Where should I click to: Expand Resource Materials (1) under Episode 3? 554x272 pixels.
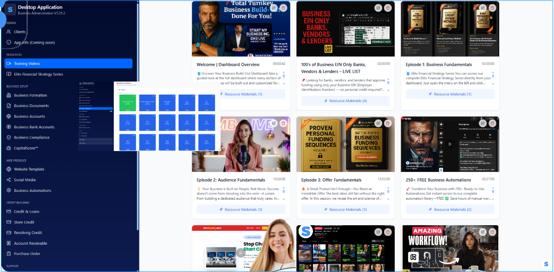345,209
